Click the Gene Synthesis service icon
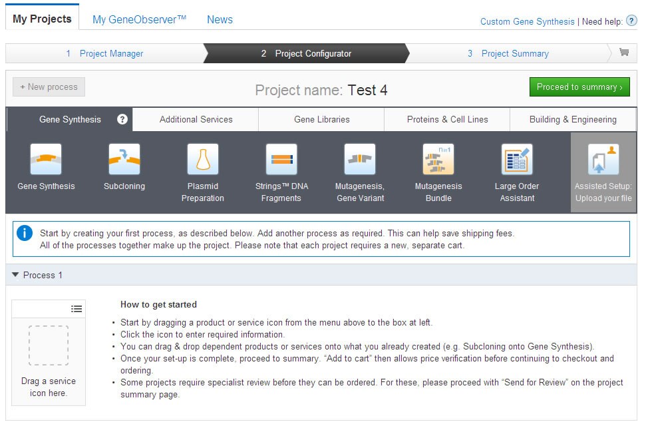This screenshot has width=646, height=426. (46, 160)
